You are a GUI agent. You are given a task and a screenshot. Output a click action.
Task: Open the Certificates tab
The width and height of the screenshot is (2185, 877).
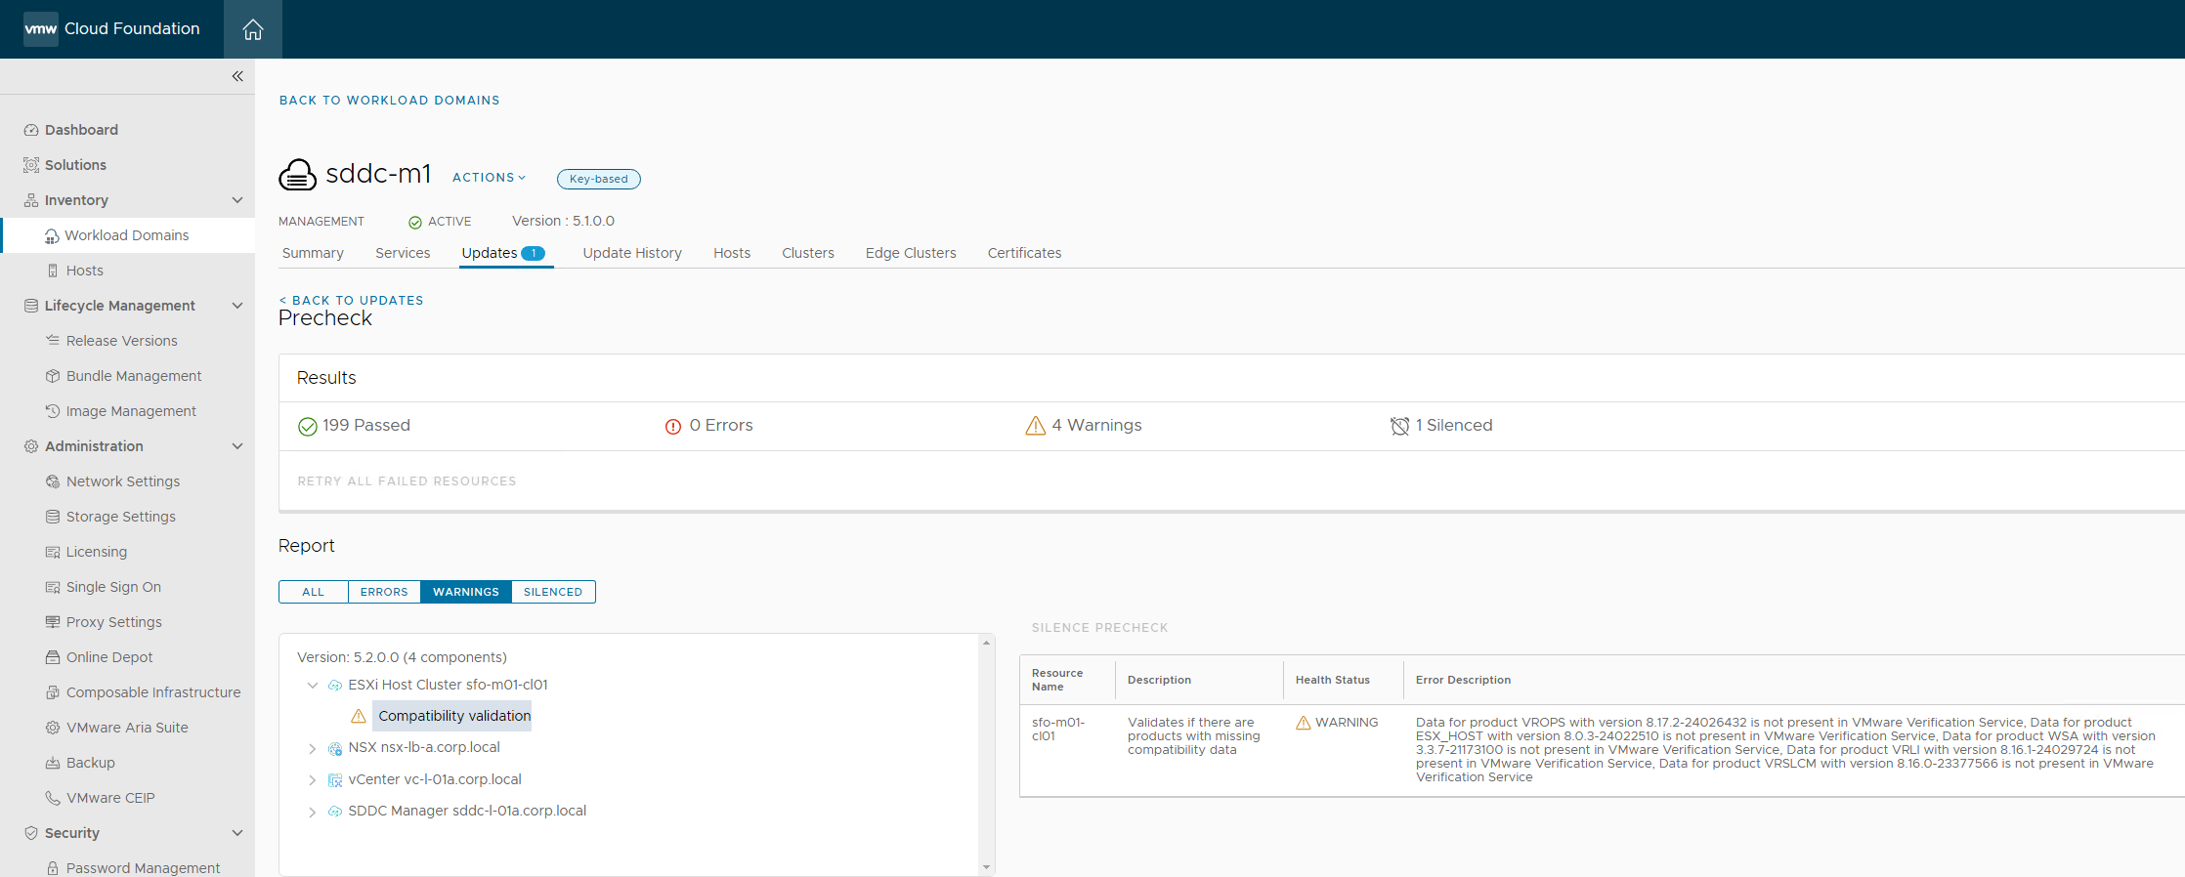point(1024,253)
